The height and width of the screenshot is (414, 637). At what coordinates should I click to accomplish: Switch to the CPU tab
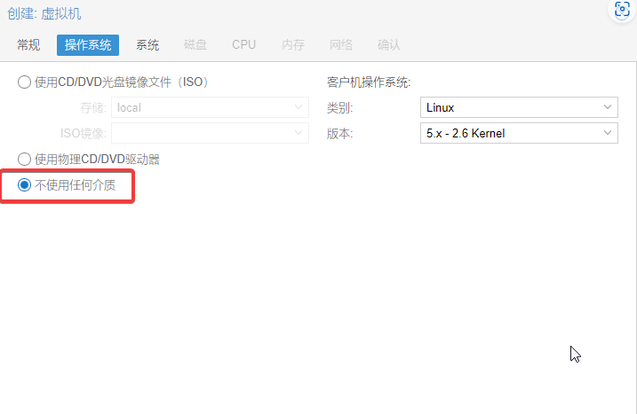tap(243, 45)
